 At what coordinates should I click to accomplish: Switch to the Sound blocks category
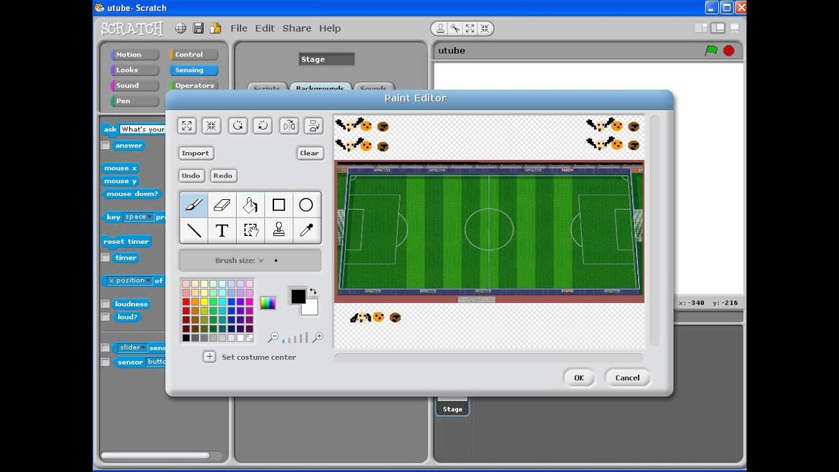pos(135,85)
